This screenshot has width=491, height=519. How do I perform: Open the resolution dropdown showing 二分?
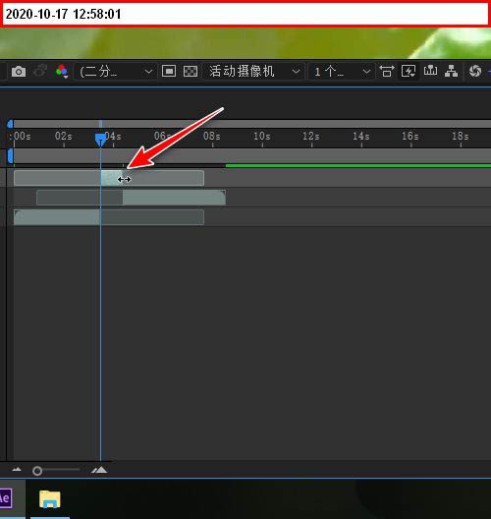click(x=115, y=71)
